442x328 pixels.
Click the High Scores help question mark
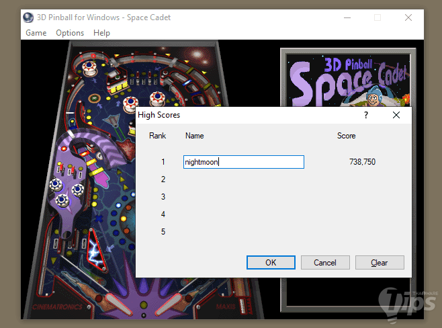pyautogui.click(x=366, y=115)
